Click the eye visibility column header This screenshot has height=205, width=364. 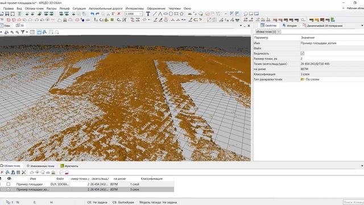[x=9, y=178]
